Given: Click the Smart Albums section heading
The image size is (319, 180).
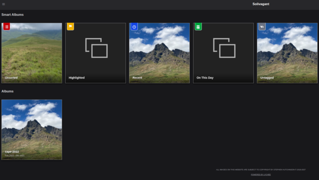Looking at the screenshot, I should pyautogui.click(x=12, y=14).
